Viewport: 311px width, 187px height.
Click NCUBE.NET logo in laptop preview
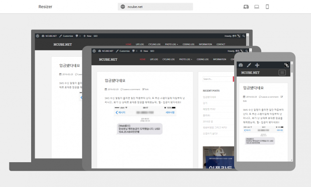tap(63, 44)
